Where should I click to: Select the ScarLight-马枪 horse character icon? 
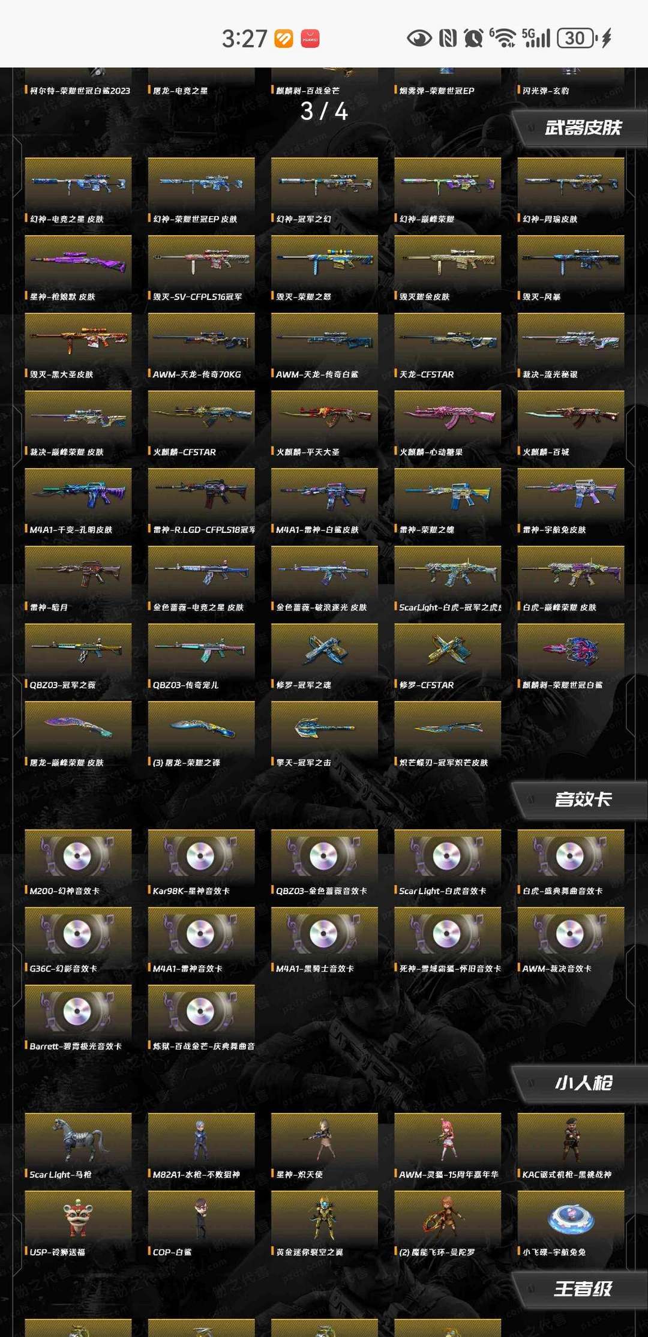point(78,1138)
